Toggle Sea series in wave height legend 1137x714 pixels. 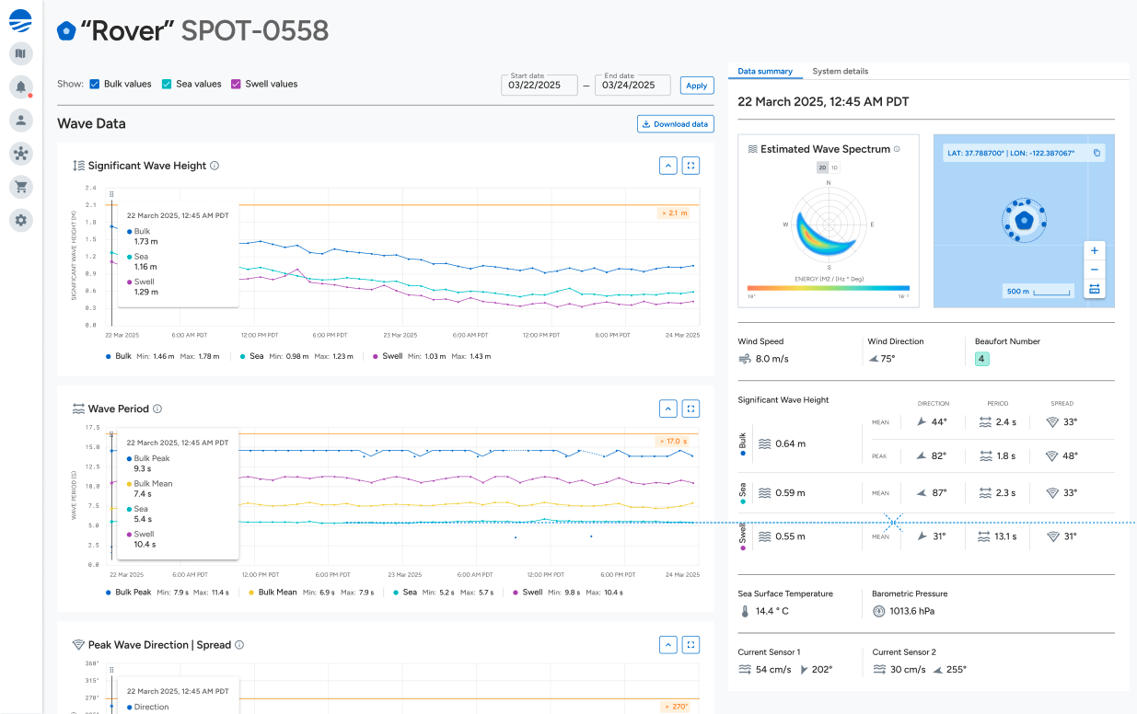251,356
